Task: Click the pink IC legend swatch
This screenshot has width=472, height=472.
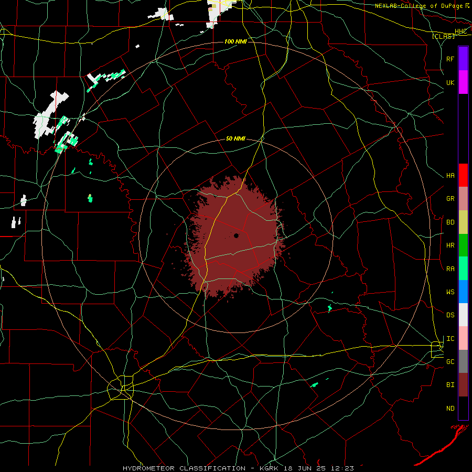Action: tap(463, 338)
